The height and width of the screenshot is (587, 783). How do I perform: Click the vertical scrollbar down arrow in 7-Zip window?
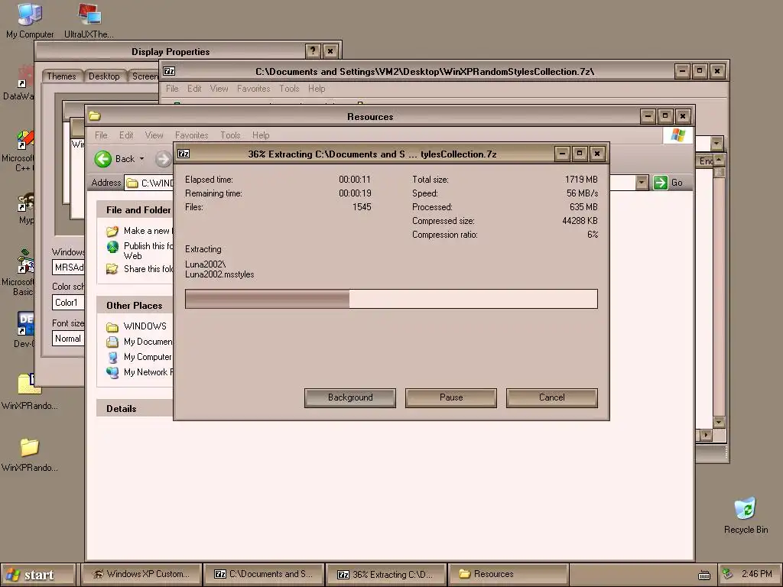pos(719,422)
